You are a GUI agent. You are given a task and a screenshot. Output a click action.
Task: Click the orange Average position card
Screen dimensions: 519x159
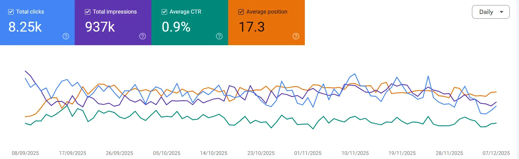tap(266, 22)
